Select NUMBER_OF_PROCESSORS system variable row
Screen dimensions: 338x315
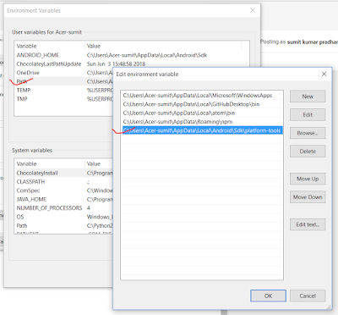pos(64,208)
